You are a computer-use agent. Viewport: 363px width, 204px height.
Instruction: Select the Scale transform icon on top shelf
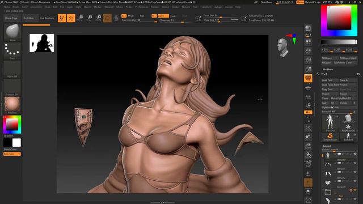click(x=89, y=18)
